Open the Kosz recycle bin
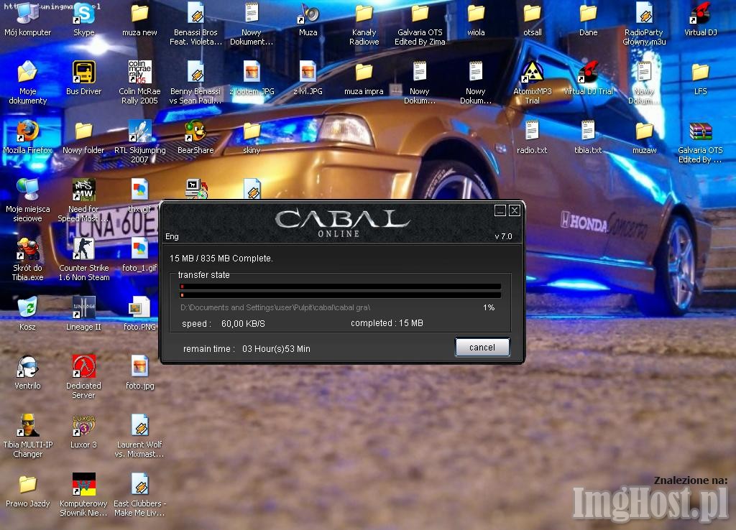736x530 pixels. (28, 307)
